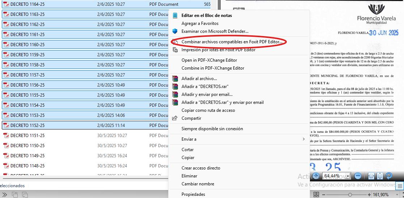Choose Editar en el Bloc de notas
The height and width of the screenshot is (198, 404).
coord(207,16)
